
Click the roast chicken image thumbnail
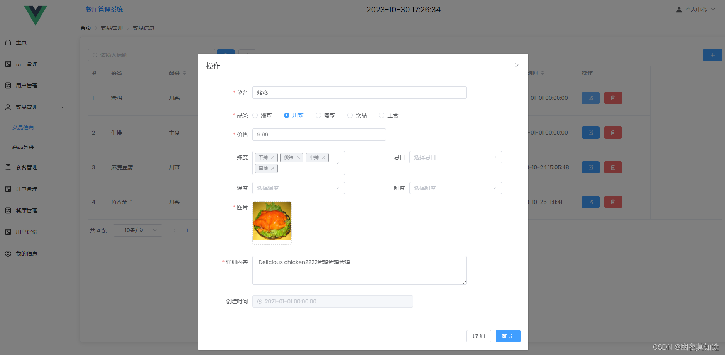point(272,221)
